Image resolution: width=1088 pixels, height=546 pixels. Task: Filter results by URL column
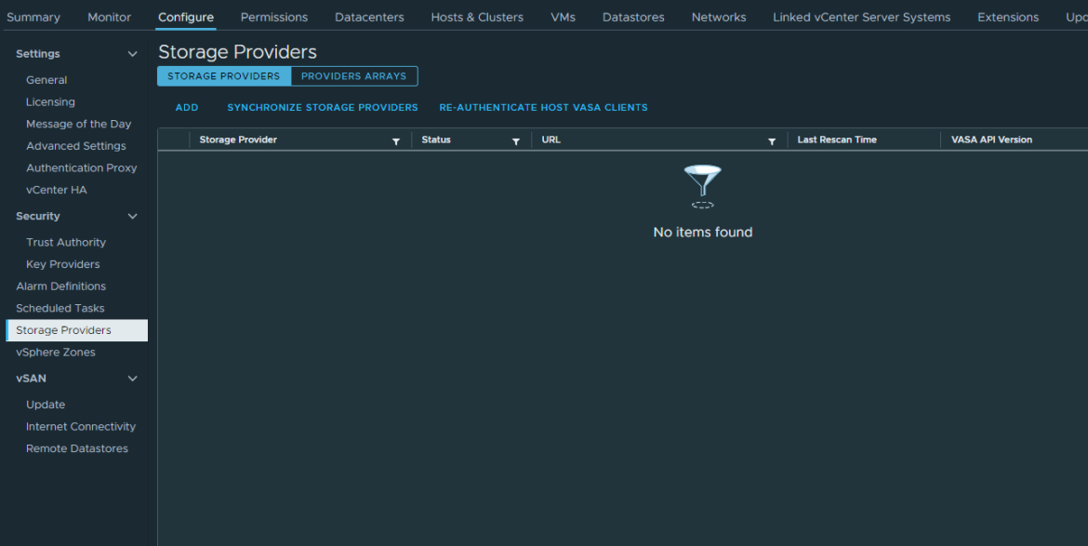click(772, 140)
